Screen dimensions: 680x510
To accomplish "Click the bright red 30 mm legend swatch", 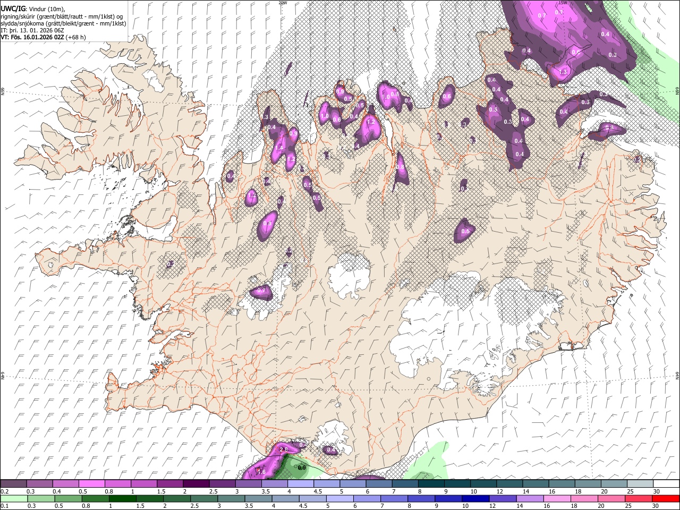I will click(666, 498).
